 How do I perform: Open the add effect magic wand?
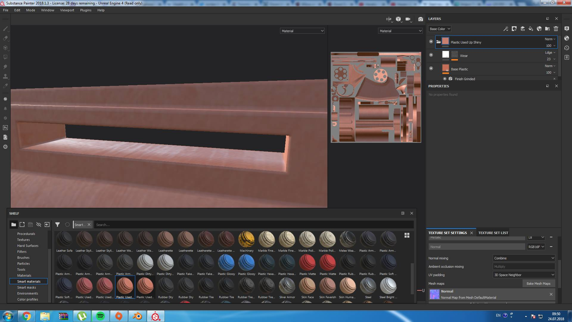pyautogui.click(x=506, y=29)
